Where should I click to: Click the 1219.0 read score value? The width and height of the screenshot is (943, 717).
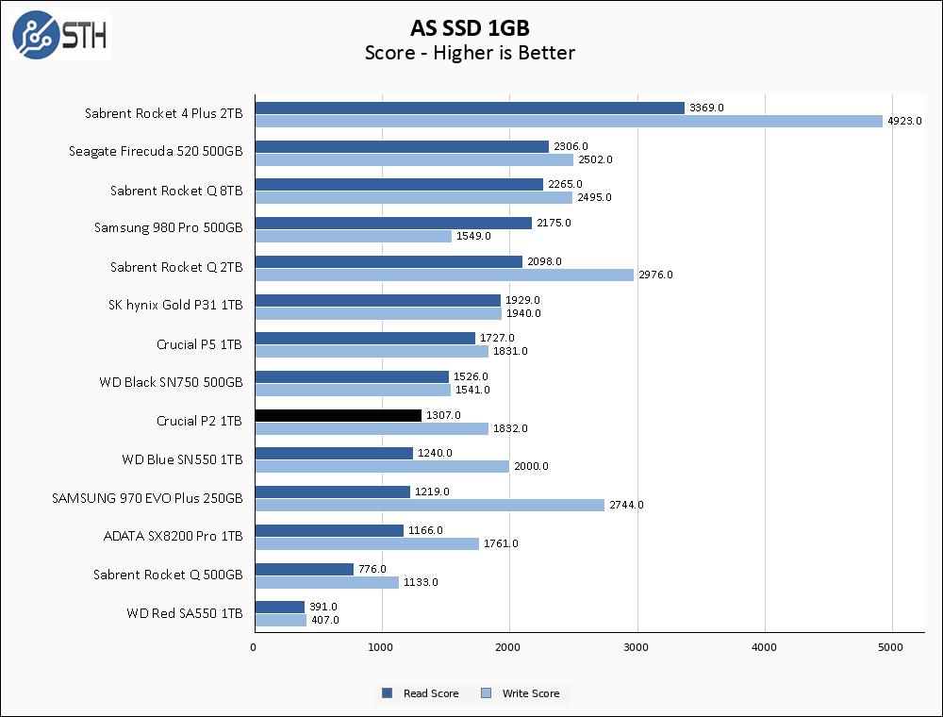tap(432, 492)
